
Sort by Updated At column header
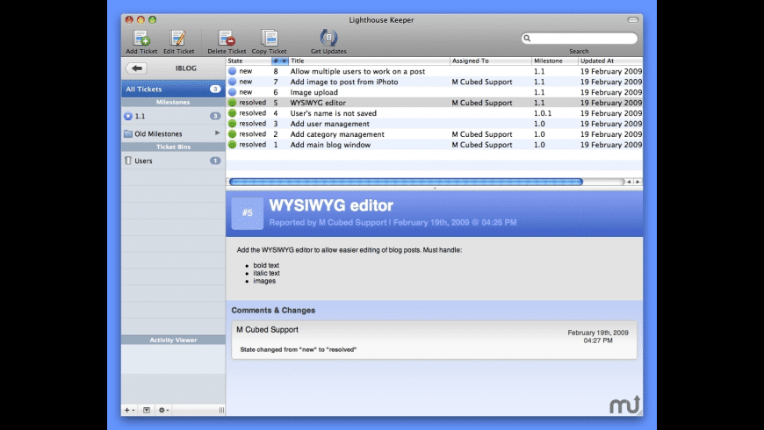pyautogui.click(x=610, y=61)
